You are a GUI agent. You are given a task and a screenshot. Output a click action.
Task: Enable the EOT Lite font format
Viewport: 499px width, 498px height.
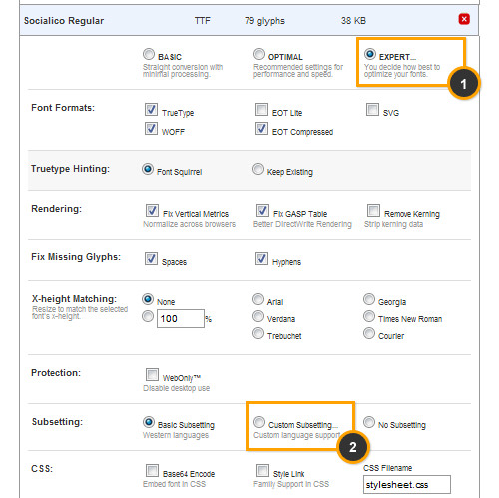tap(261, 109)
